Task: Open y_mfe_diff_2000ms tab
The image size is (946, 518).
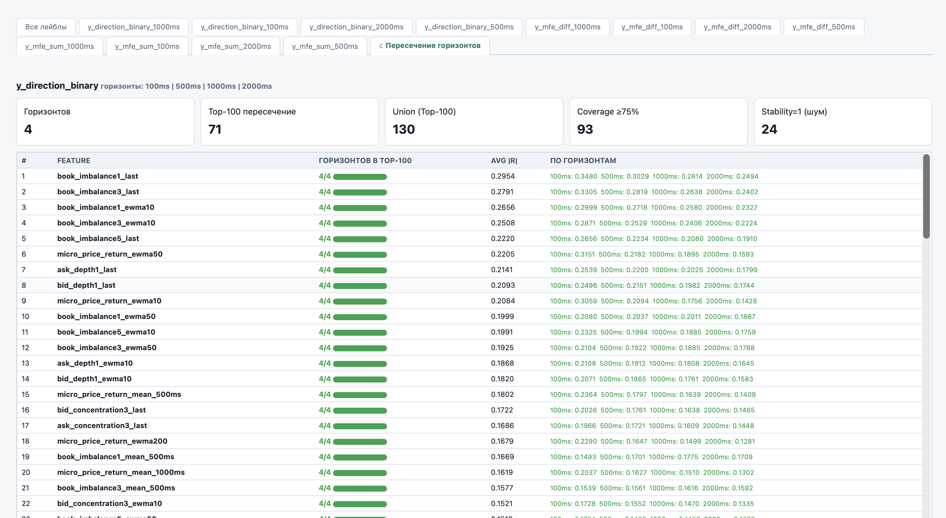Action: [737, 27]
